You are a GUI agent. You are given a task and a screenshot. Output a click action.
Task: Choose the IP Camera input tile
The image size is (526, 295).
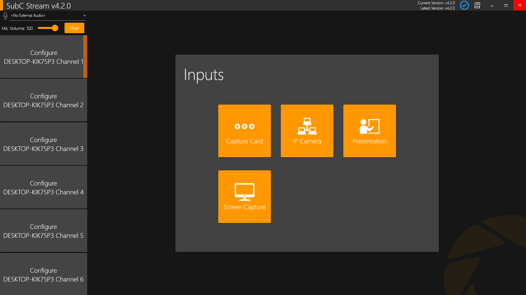point(307,131)
